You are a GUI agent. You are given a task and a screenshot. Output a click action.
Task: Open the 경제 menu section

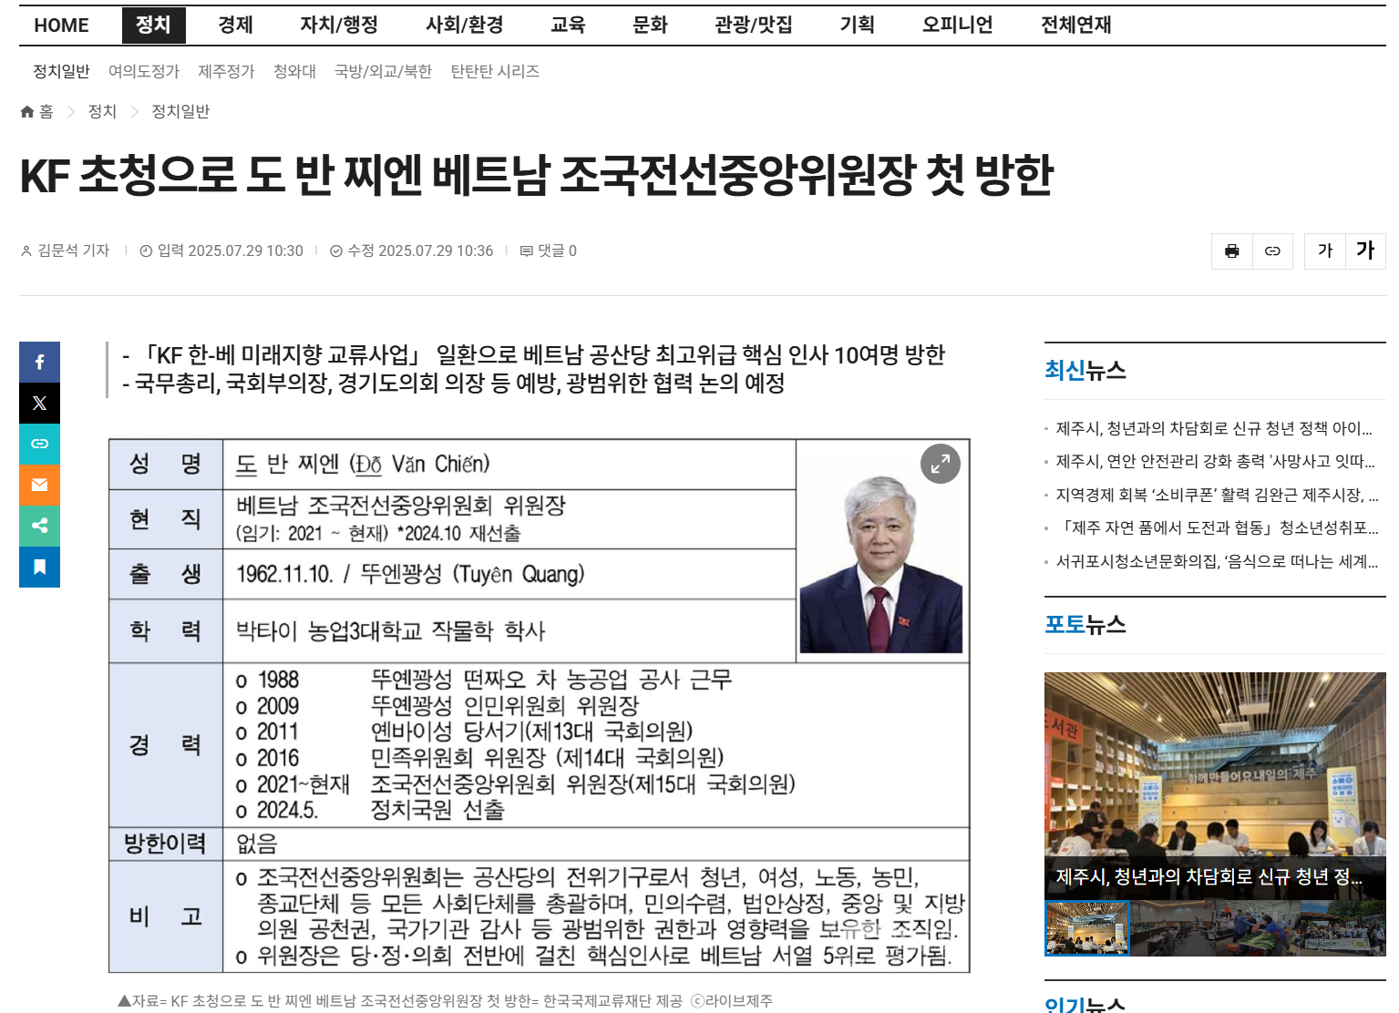[x=235, y=26]
